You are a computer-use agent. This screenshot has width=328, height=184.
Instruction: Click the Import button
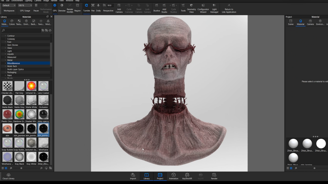click(133, 176)
